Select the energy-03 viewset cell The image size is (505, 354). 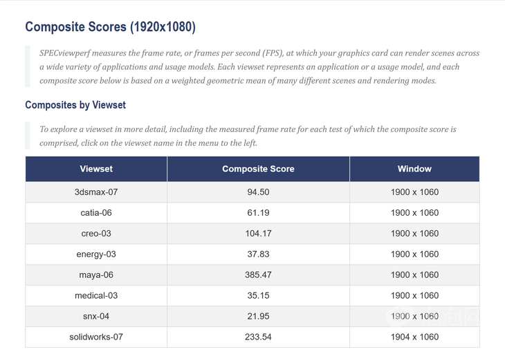tap(96, 254)
